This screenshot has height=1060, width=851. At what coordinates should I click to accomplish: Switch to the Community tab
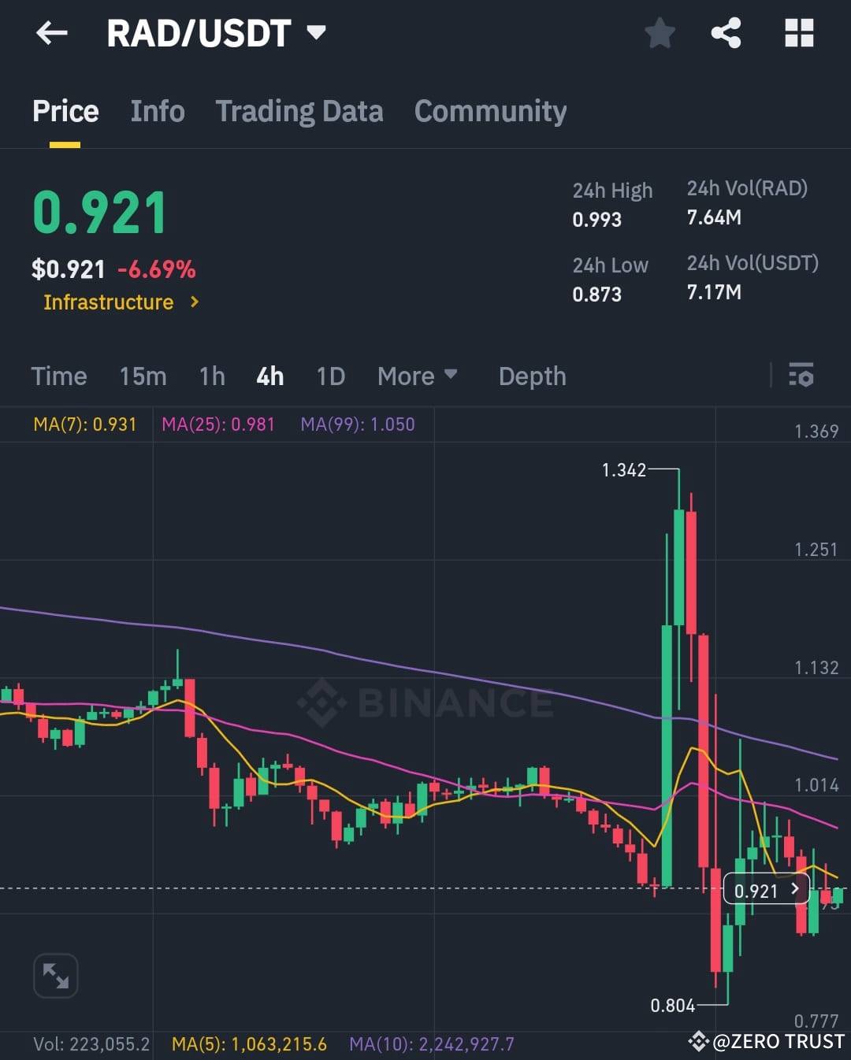[x=490, y=111]
